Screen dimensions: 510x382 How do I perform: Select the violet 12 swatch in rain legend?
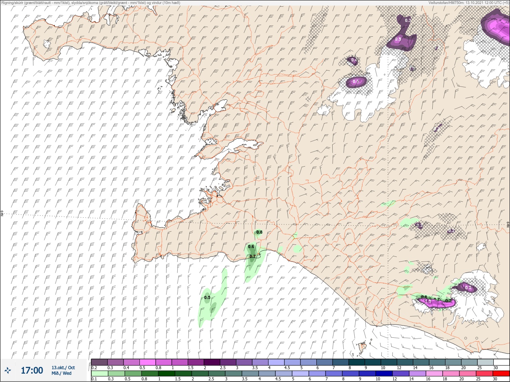pos(401,374)
